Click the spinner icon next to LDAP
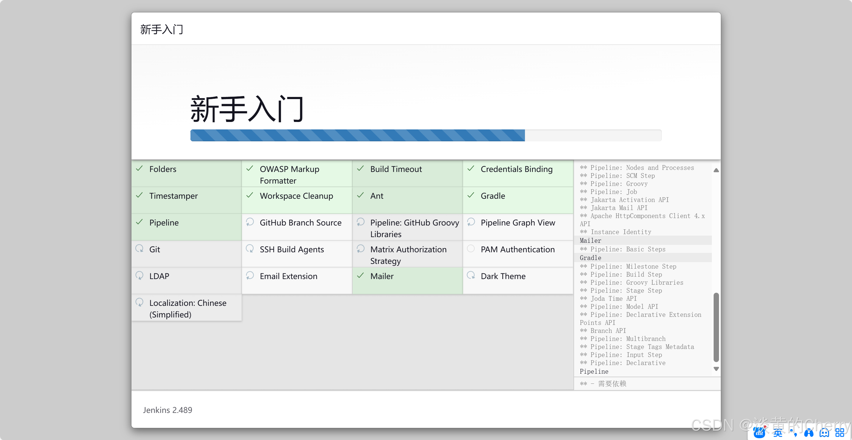Image resolution: width=852 pixels, height=440 pixels. (x=139, y=275)
